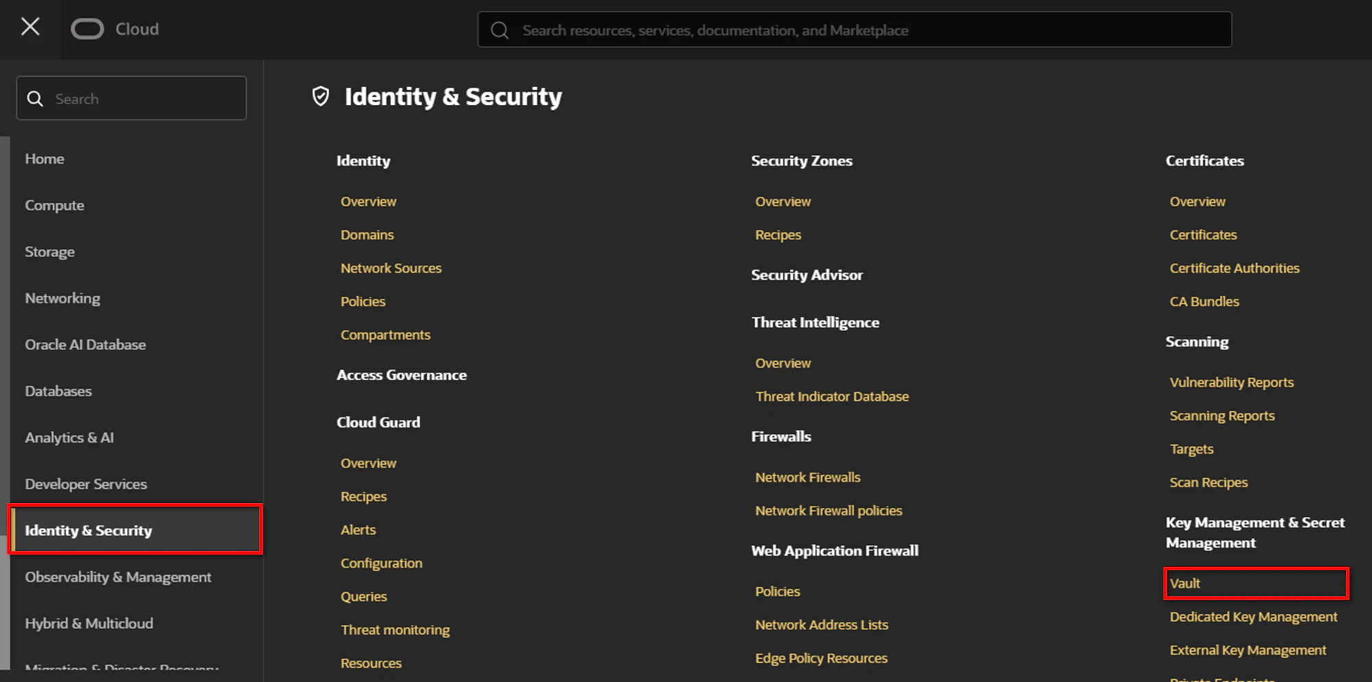Open Network Firewall policies link
This screenshot has height=682, width=1372.
(829, 511)
